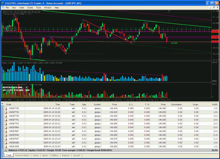Restore the inner GBPJPY chart window
The image size is (220, 159).
coord(214,7)
